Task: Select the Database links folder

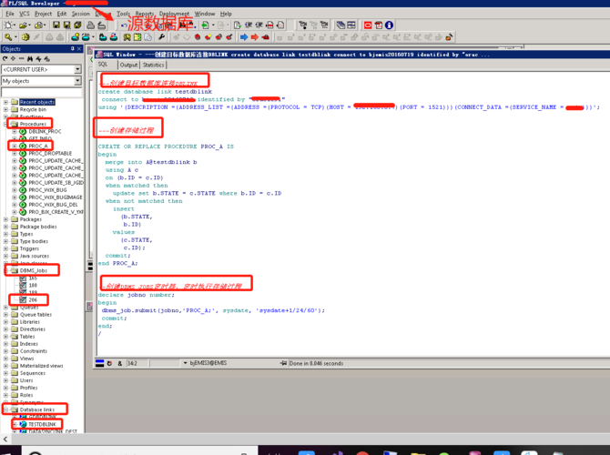Action: coord(37,409)
